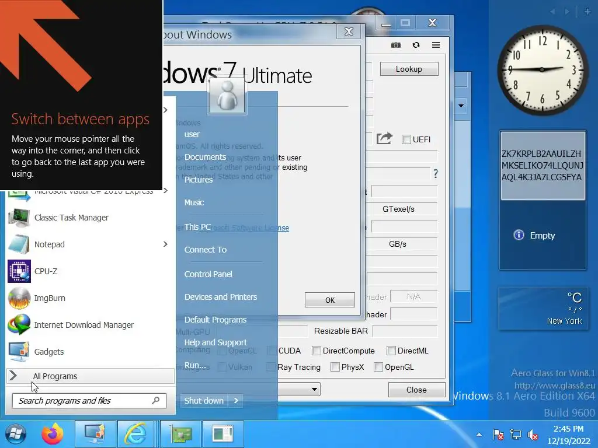Open Internet Download Manager entry
This screenshot has height=448, width=598.
(x=84, y=325)
